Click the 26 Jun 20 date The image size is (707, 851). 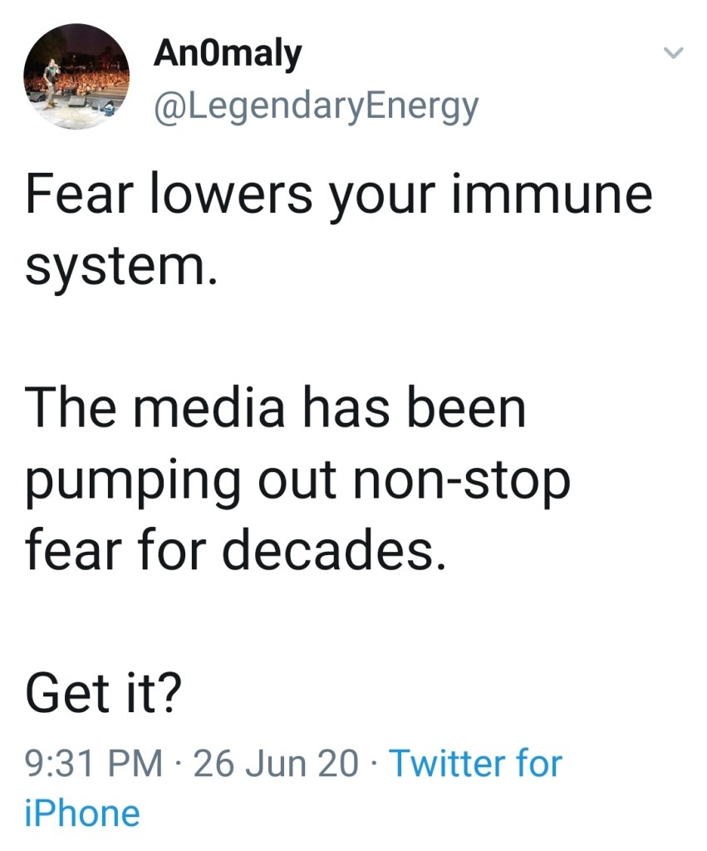(x=276, y=763)
